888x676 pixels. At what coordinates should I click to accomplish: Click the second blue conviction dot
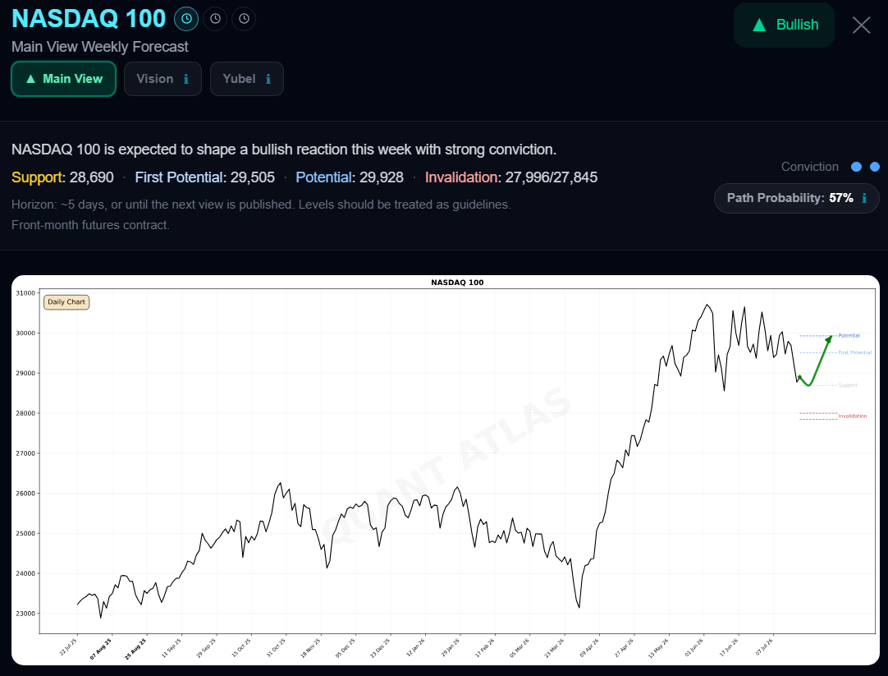tap(874, 167)
